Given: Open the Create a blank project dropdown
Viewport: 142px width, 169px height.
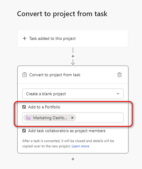Looking at the screenshot, I should tap(73, 94).
